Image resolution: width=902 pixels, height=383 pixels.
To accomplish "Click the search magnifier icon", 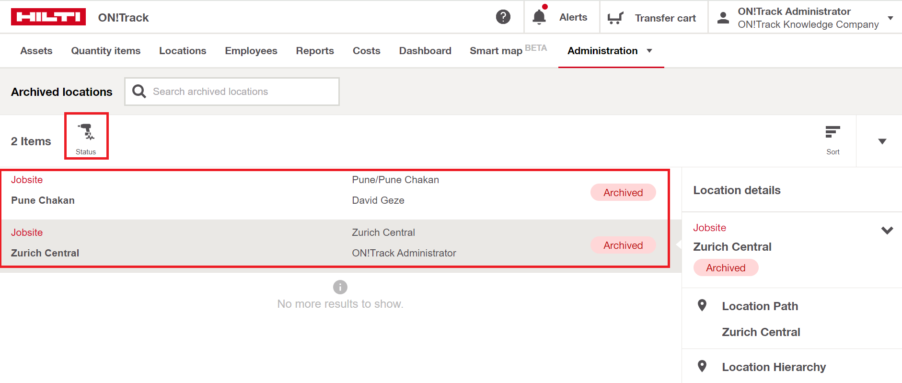I will pyautogui.click(x=139, y=91).
